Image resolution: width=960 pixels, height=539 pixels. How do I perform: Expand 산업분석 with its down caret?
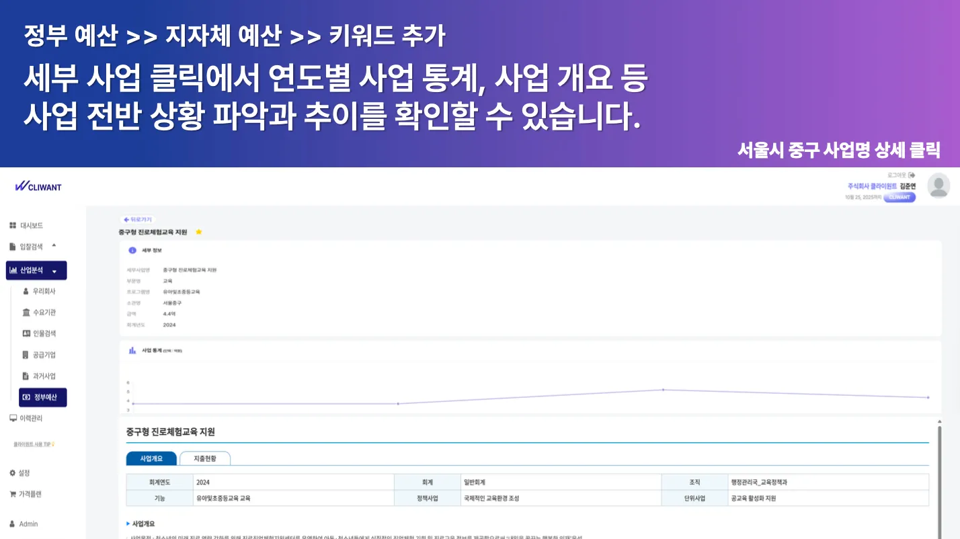click(54, 272)
